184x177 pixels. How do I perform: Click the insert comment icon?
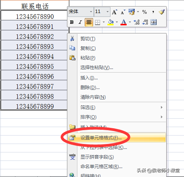click(72, 127)
